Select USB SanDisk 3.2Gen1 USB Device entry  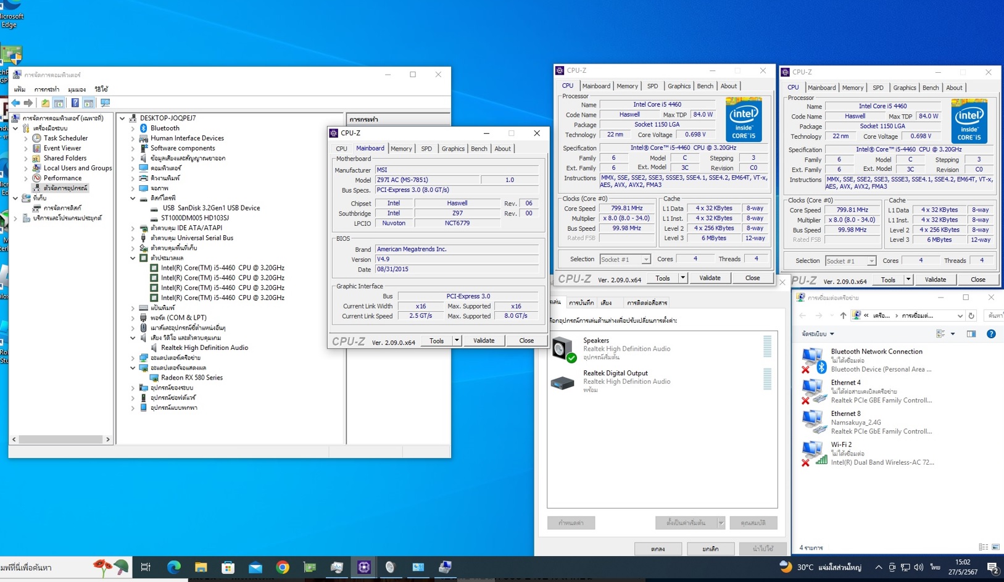coord(211,208)
